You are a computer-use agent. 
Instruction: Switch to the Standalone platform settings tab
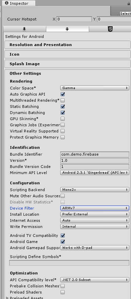24,29
